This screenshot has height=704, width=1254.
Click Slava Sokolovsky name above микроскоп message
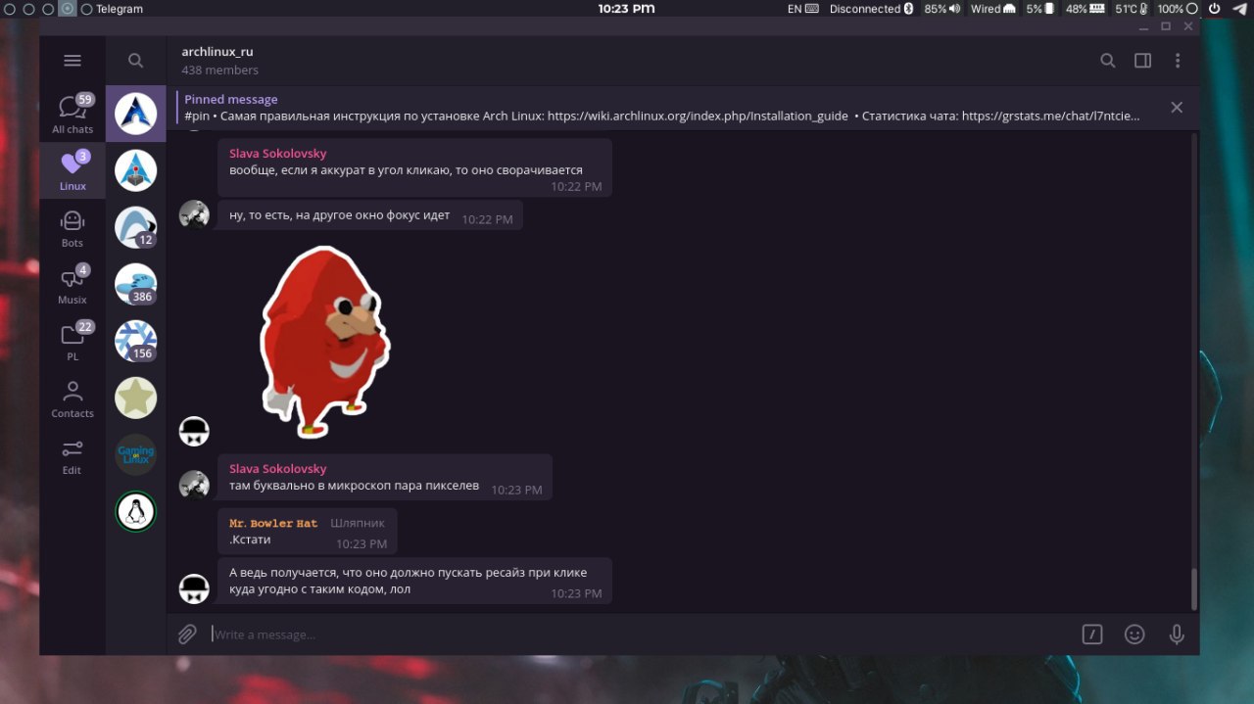pyautogui.click(x=277, y=469)
